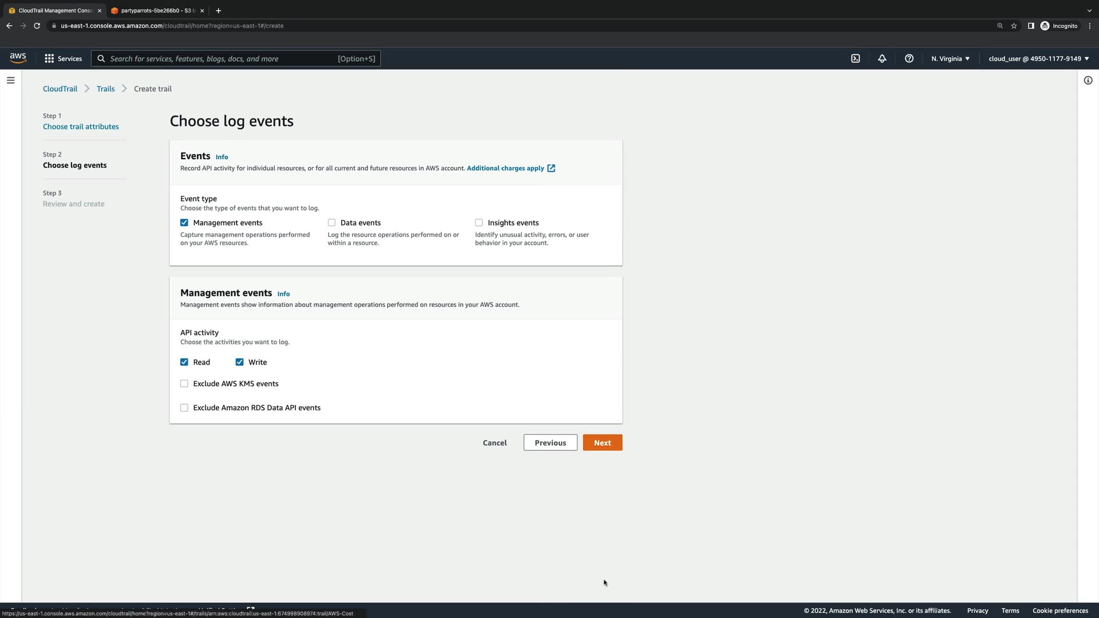Open the Services grid menu icon
The width and height of the screenshot is (1099, 618).
tap(49, 58)
